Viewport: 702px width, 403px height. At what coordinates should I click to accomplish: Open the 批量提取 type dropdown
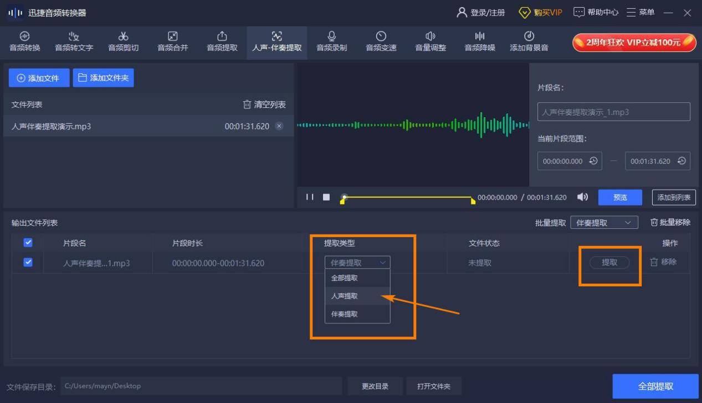click(604, 223)
